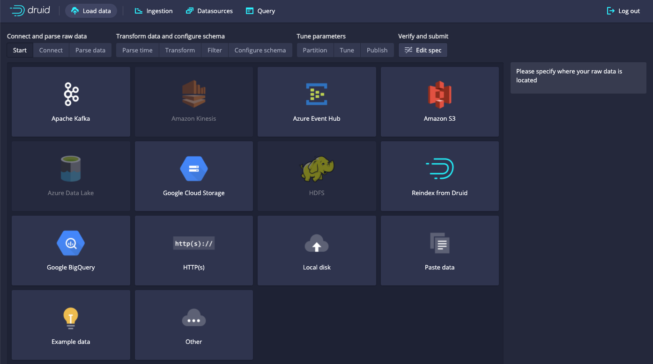Click the Paste data label
This screenshot has width=653, height=364.
point(439,267)
